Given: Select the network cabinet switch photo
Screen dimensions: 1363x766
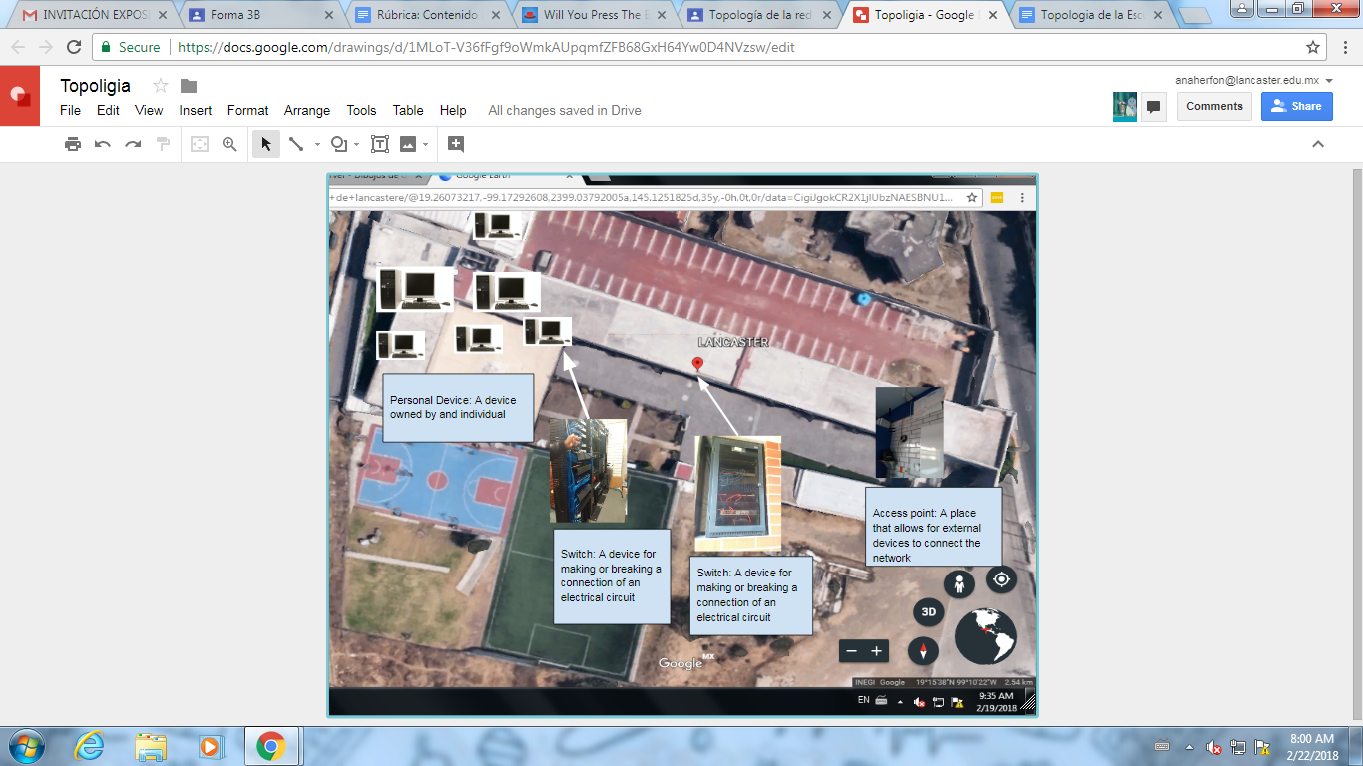Looking at the screenshot, I should (x=737, y=493).
